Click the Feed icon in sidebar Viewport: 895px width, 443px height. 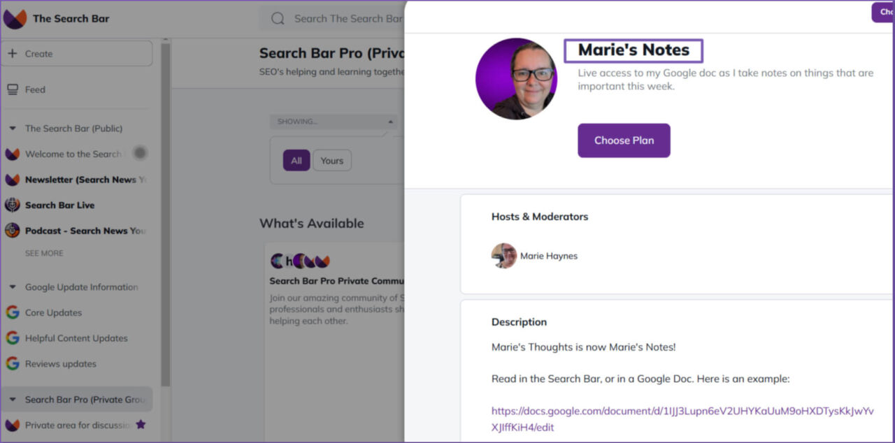[13, 89]
